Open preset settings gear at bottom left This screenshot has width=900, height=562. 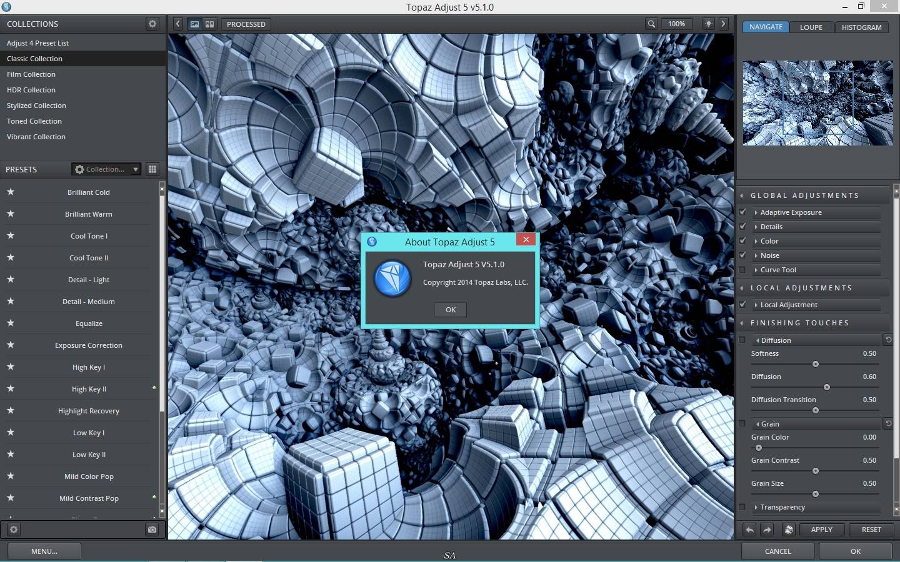(x=14, y=530)
